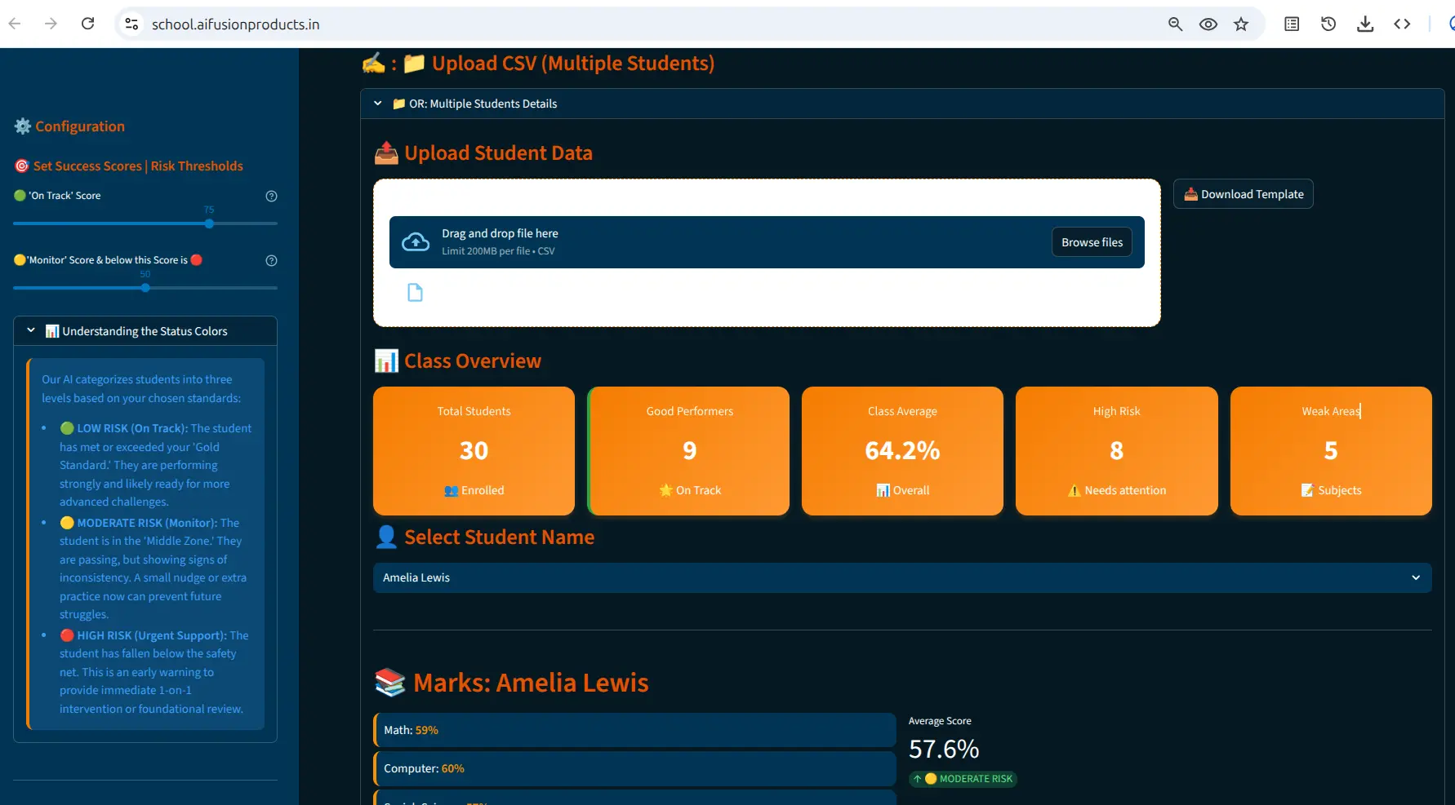Viewport: 1455px width, 805px height.
Task: Click the books icon beside Marks heading
Action: pyautogui.click(x=390, y=682)
